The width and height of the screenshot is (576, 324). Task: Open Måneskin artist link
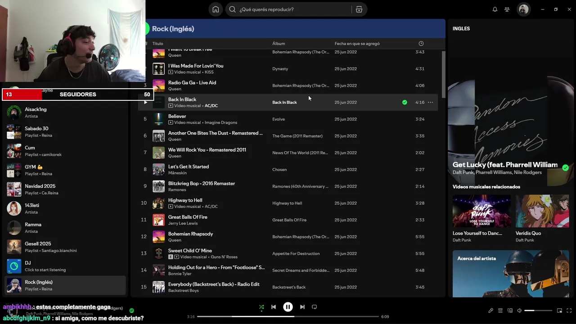(177, 173)
